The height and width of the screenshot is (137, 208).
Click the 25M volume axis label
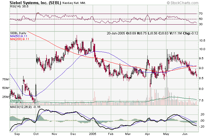point(6,97)
